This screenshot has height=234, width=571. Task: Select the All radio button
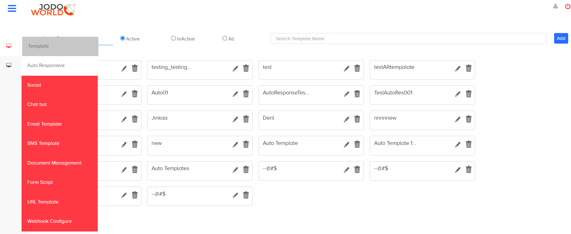225,38
